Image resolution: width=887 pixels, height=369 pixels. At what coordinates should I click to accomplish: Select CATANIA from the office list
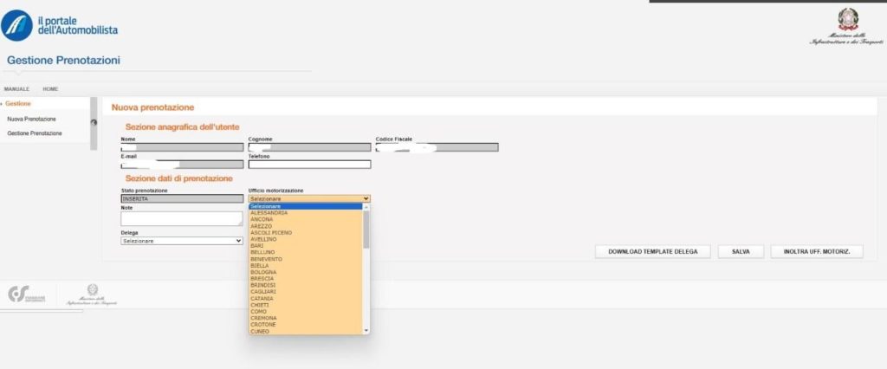[x=306, y=299]
